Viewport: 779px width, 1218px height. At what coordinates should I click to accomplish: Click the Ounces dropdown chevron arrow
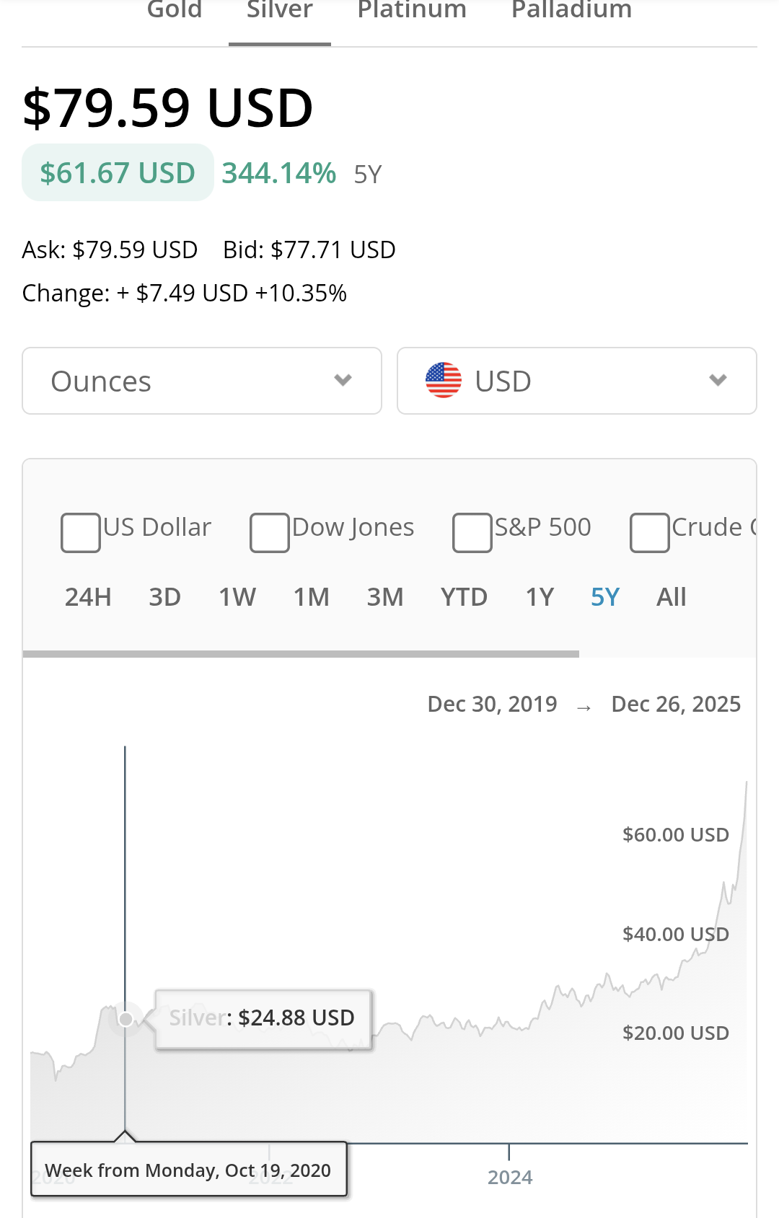pyautogui.click(x=343, y=380)
